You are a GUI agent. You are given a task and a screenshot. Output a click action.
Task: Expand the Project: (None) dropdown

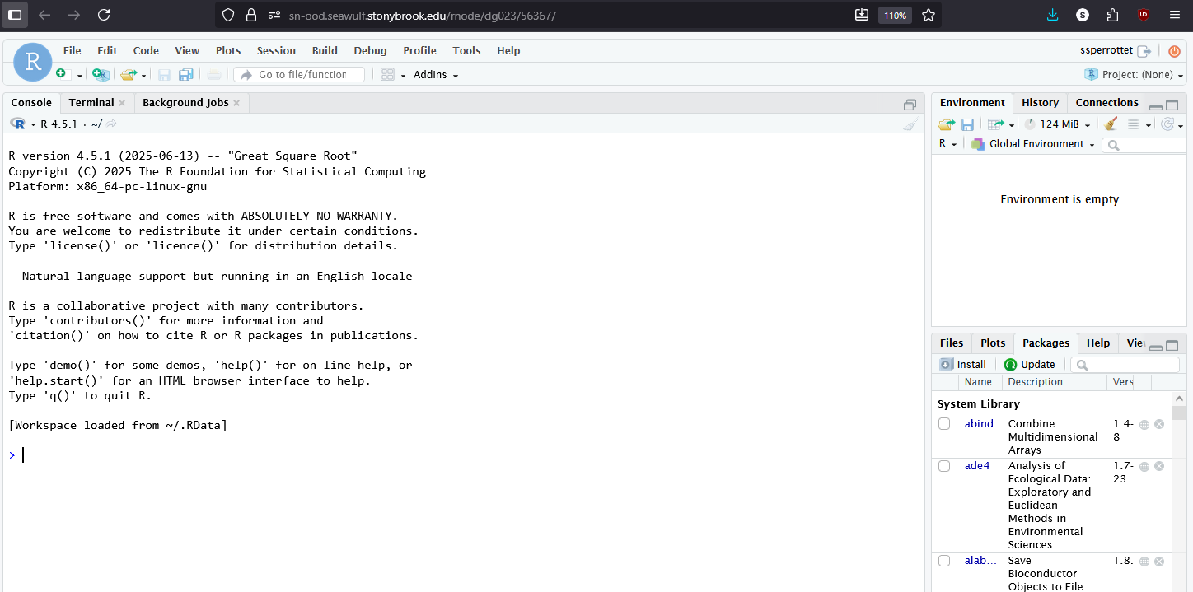(x=1139, y=74)
